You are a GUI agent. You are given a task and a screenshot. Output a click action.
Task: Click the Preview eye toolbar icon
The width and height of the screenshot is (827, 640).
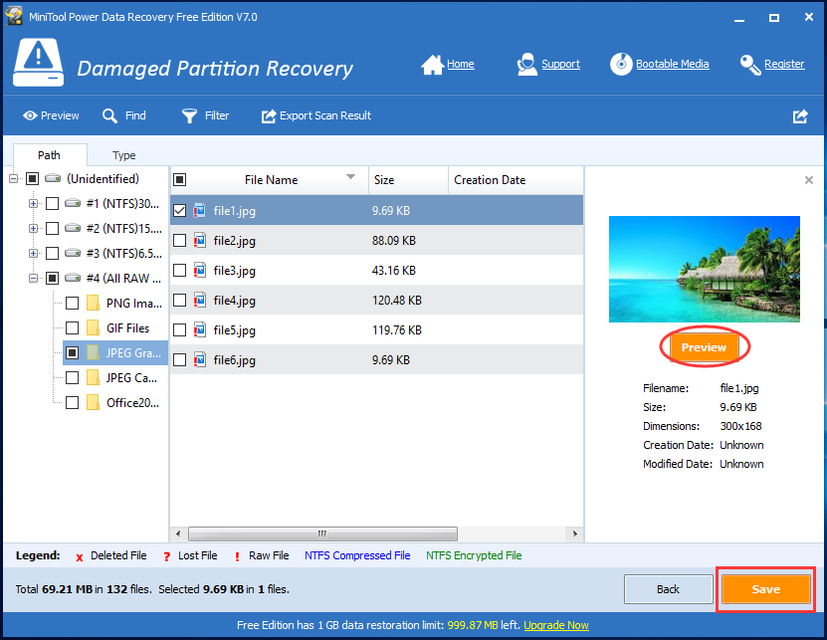[30, 115]
